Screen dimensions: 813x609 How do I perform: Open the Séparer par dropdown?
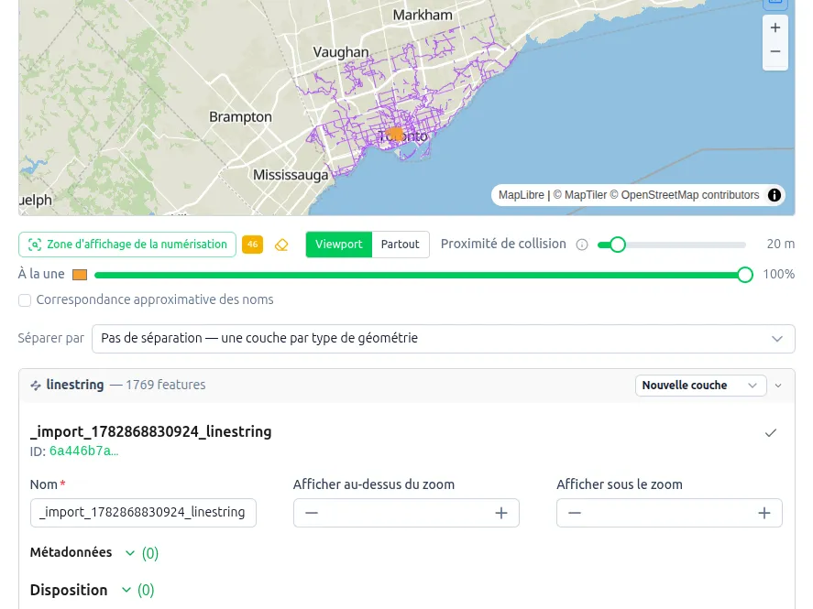point(444,339)
